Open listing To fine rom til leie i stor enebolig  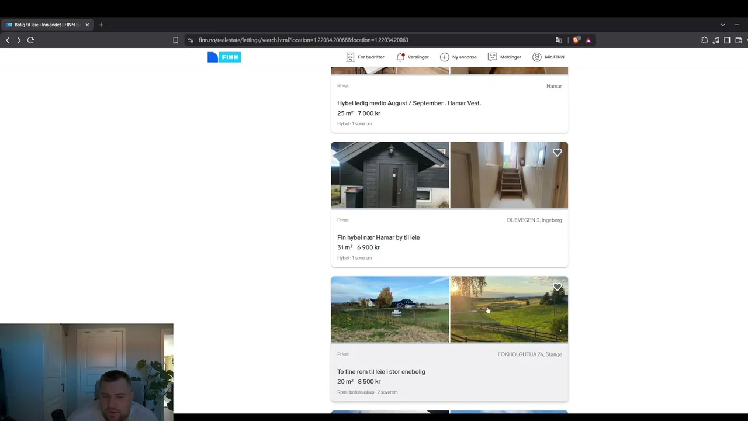(381, 372)
